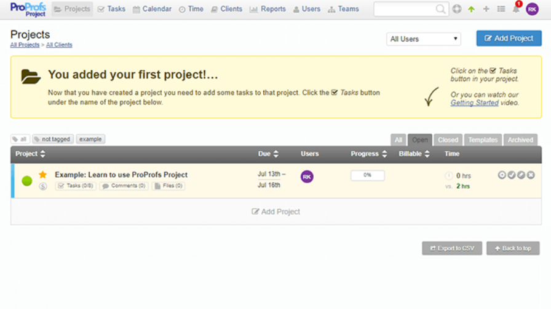The image size is (551, 309).
Task: Follow the All Projects breadcrumb link
Action: coord(25,45)
